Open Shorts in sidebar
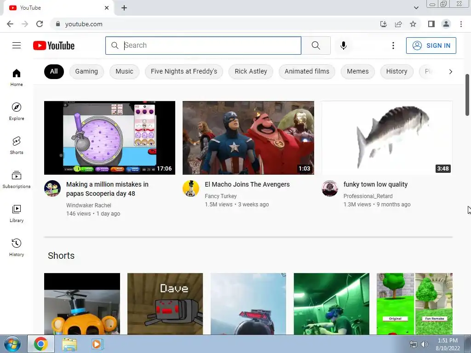The height and width of the screenshot is (353, 471). (x=17, y=146)
